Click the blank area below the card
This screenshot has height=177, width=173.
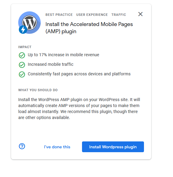[x=81, y=168]
